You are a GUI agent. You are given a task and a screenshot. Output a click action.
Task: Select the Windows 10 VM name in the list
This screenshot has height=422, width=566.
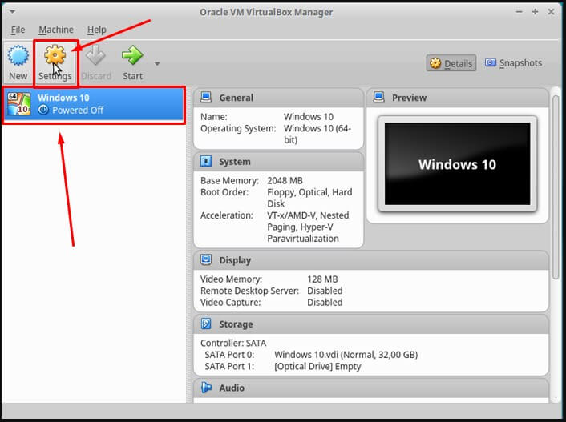coord(63,98)
